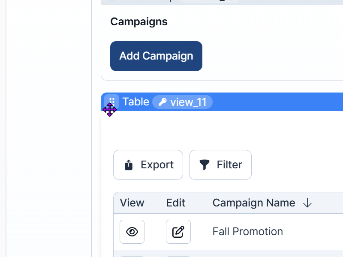Click the Export upload arrow icon
The width and height of the screenshot is (343, 257).
tap(129, 165)
